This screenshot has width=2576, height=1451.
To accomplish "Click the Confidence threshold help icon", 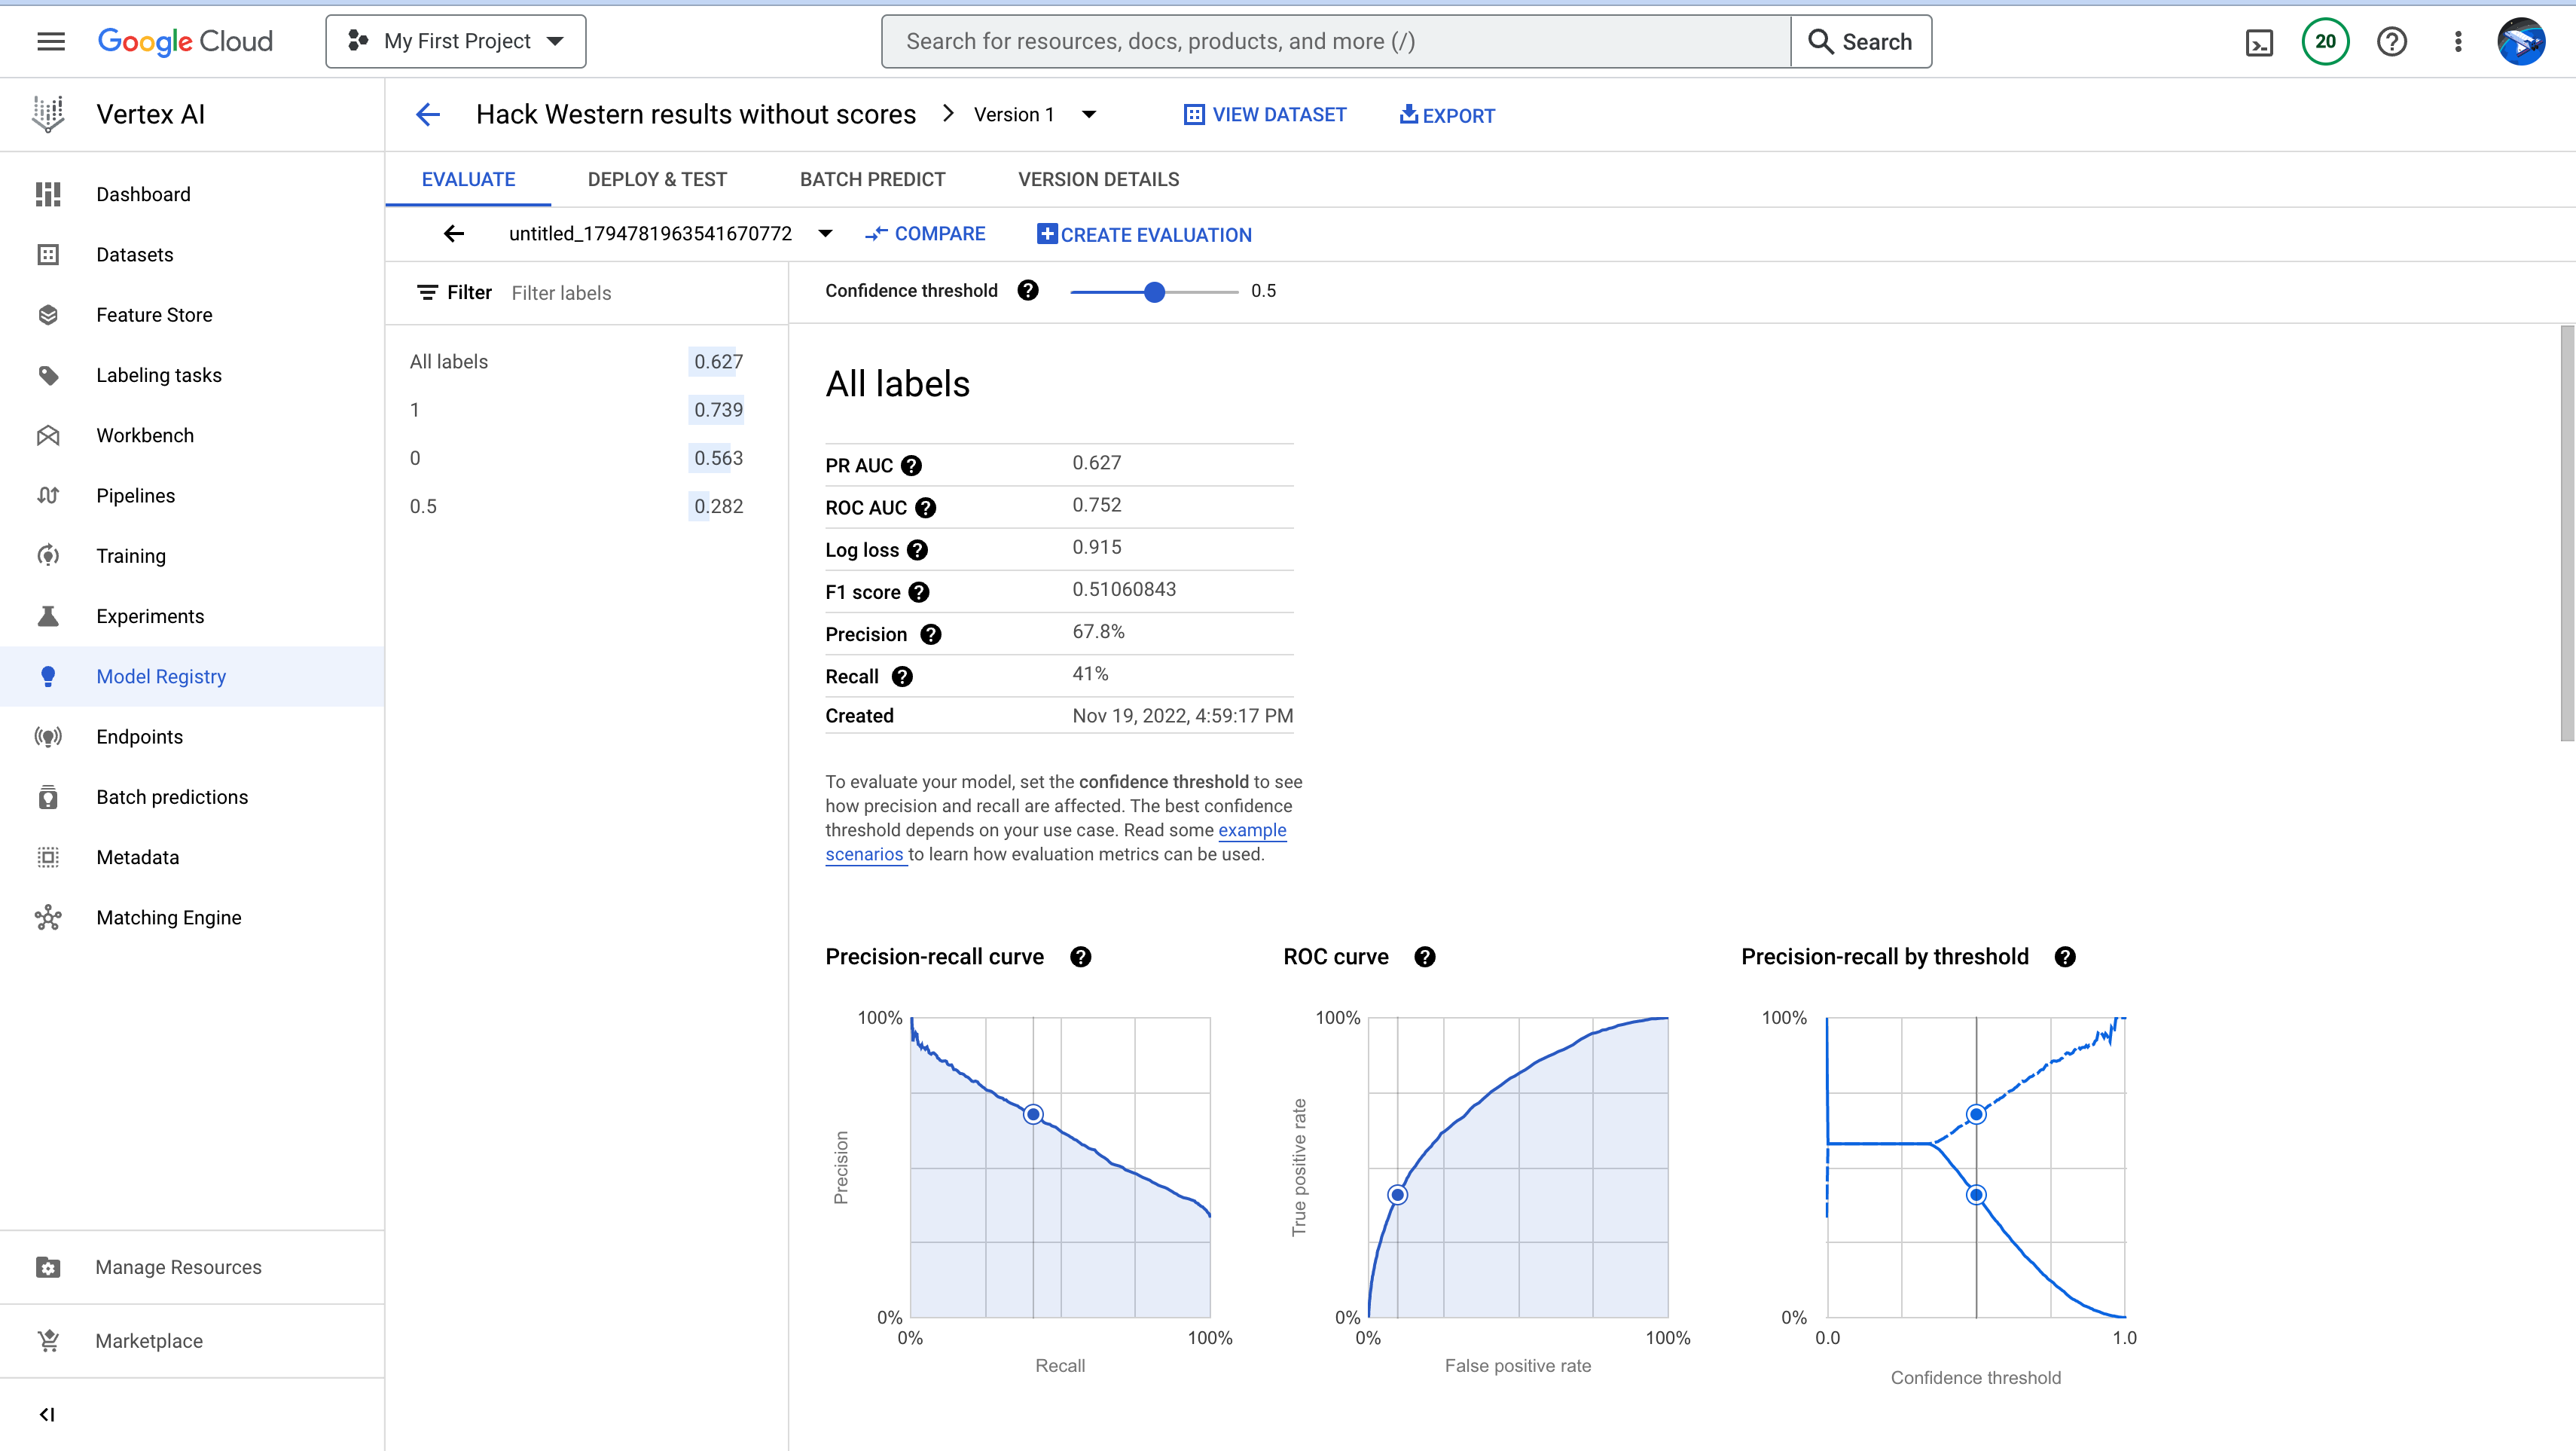I will point(1028,291).
